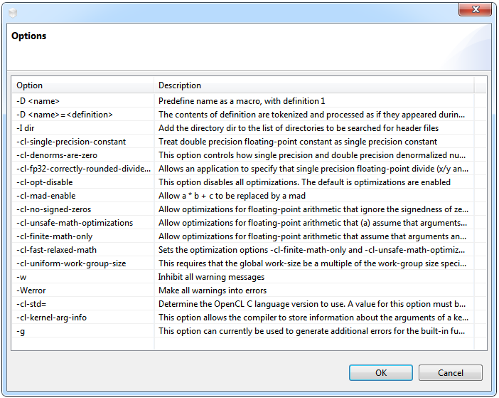Select the -D <name>=<definition> row
499x398 pixels.
[65, 115]
